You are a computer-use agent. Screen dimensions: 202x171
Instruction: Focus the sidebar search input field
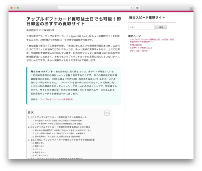(x=141, y=27)
